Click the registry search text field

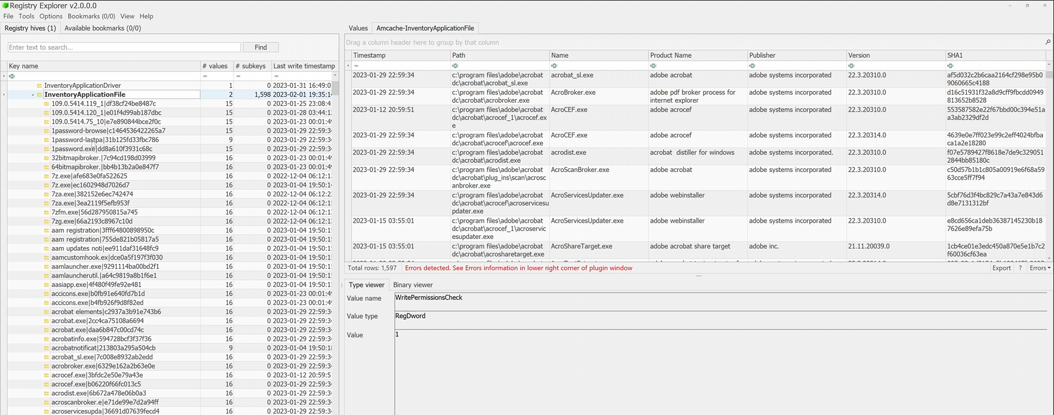pos(124,47)
